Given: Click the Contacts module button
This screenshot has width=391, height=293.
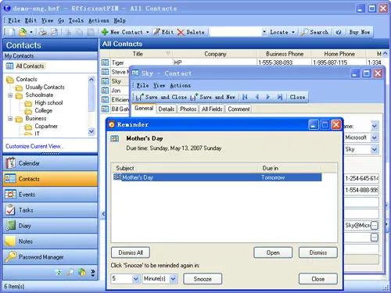Looking at the screenshot, I should [x=50, y=179].
